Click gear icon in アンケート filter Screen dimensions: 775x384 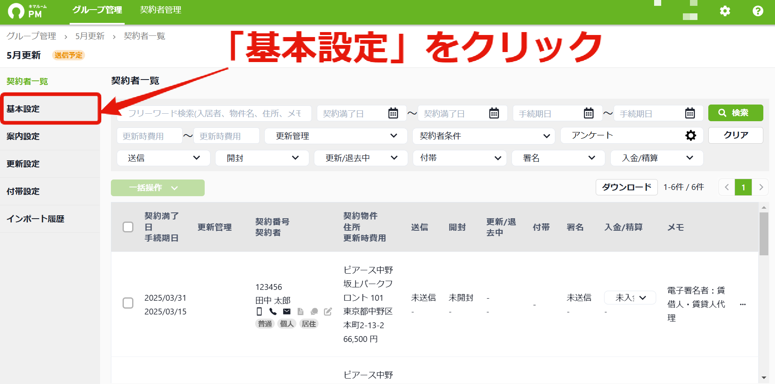691,135
